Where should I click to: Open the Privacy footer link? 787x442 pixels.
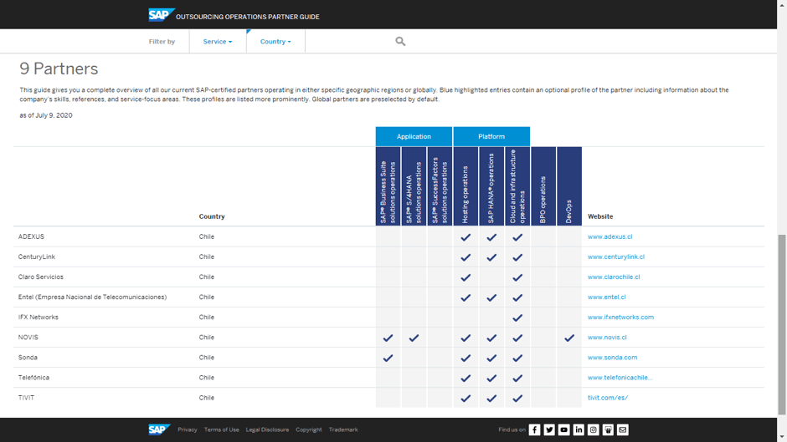pos(188,429)
